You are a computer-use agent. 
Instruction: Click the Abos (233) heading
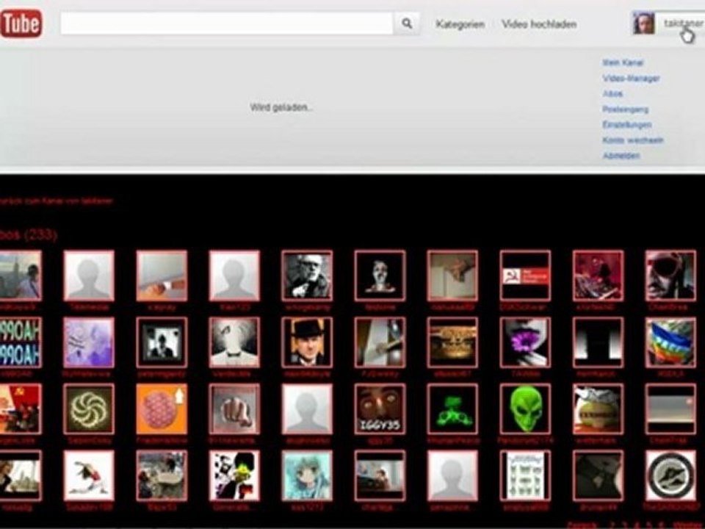(29, 235)
